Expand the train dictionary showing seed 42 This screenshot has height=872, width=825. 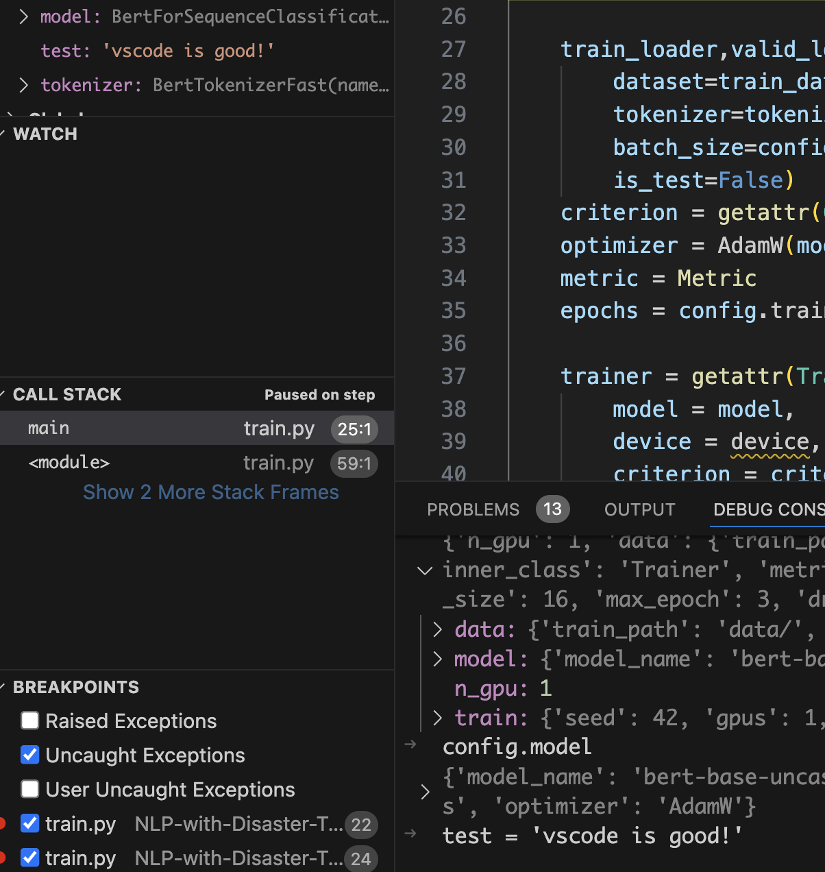pos(438,718)
